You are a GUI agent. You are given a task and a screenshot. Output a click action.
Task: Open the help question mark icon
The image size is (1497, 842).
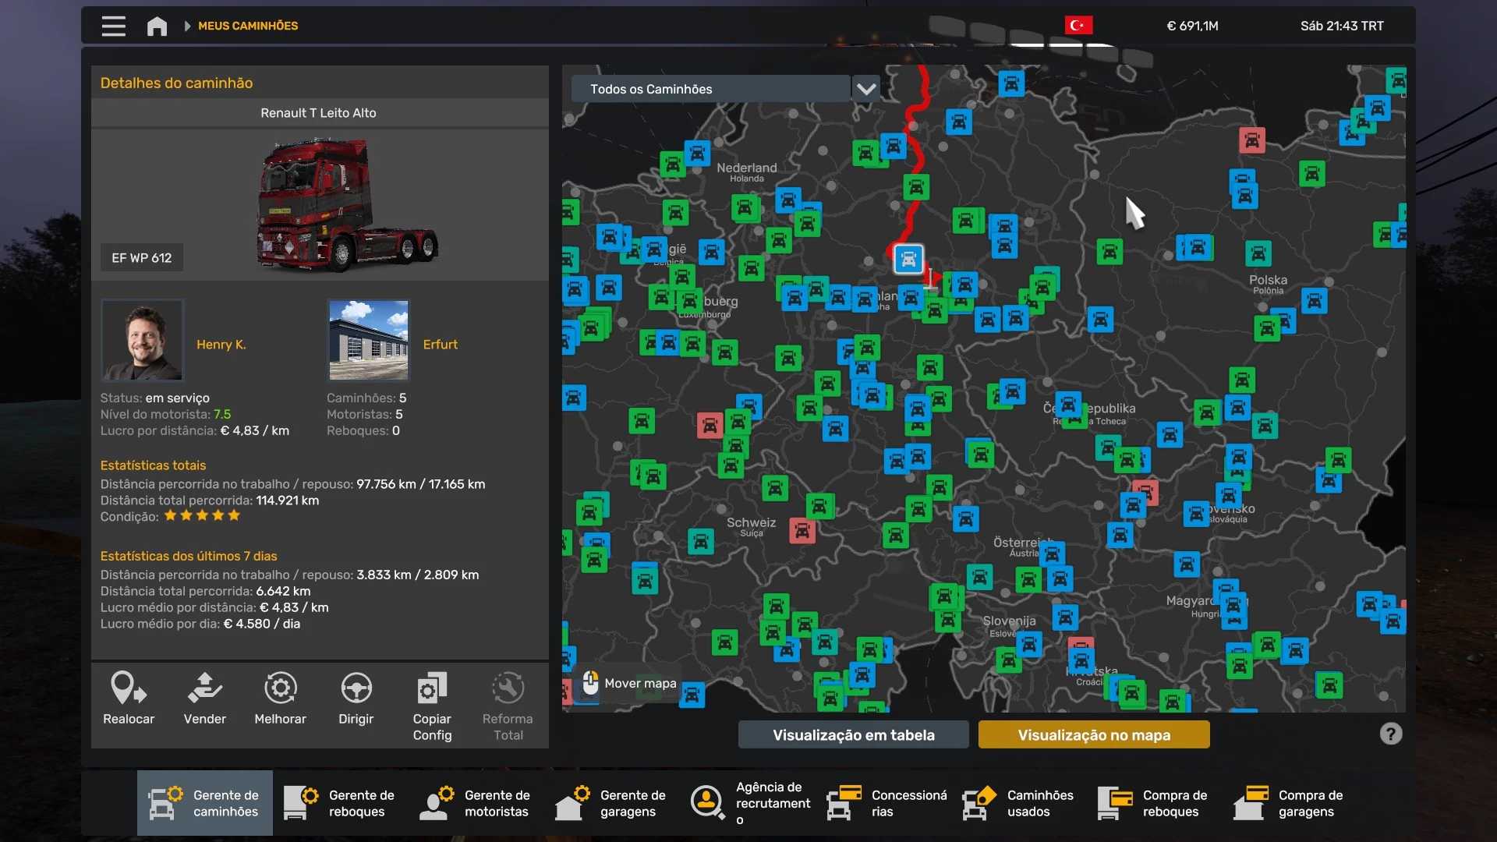[x=1390, y=734]
